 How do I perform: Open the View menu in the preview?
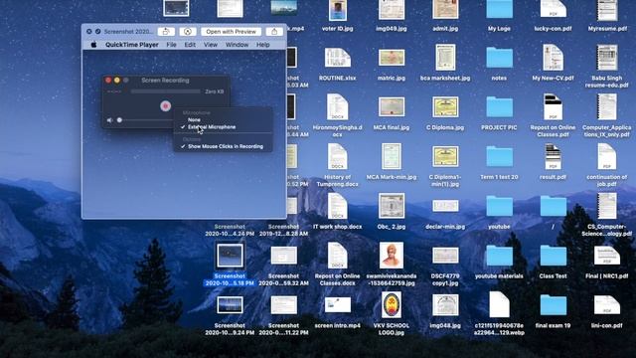coord(211,45)
